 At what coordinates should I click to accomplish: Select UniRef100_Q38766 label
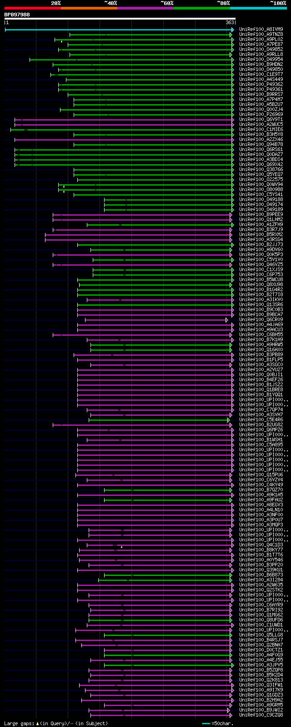261,170
